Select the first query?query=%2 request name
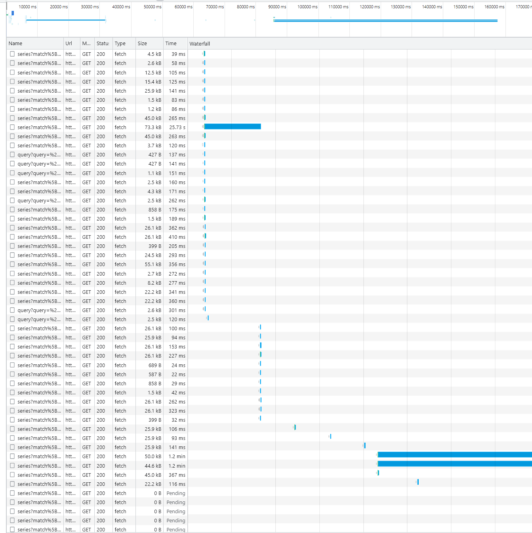 (39, 154)
